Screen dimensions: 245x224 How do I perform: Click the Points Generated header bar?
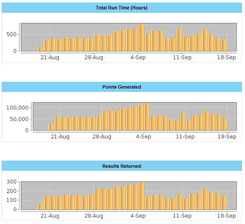coord(122,87)
